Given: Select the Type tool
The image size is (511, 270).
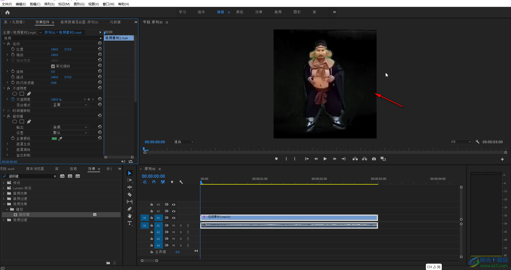Looking at the screenshot, I should 130,223.
